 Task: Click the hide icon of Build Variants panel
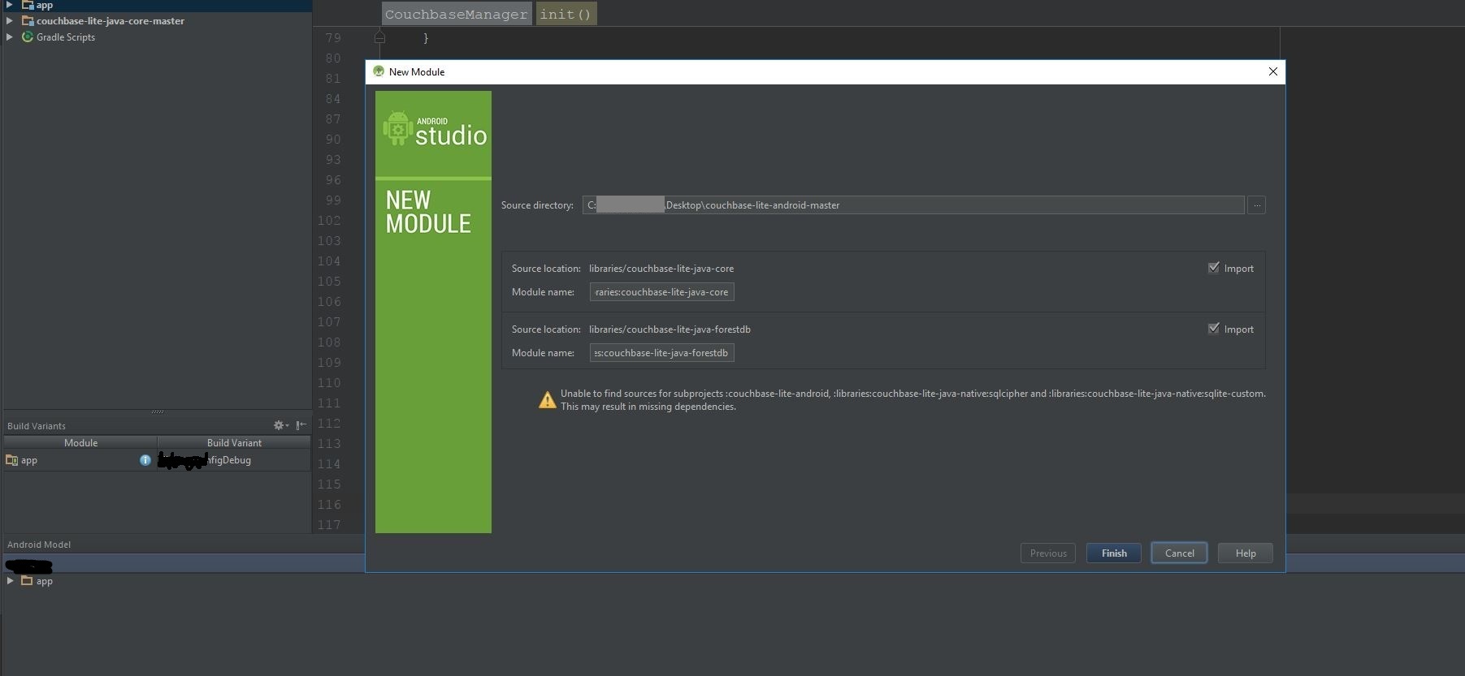click(x=301, y=425)
